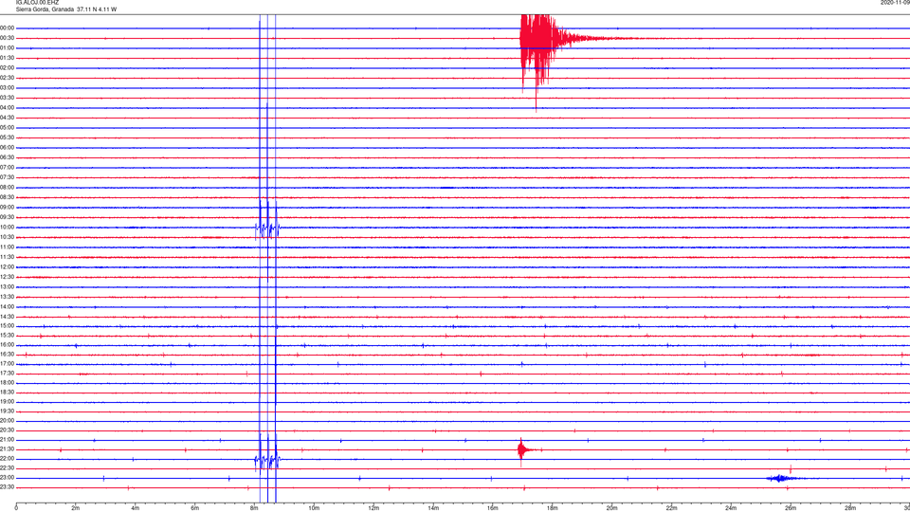The height and width of the screenshot is (512, 910).
Task: Select the 23:00 trace time label
Action: coord(8,478)
